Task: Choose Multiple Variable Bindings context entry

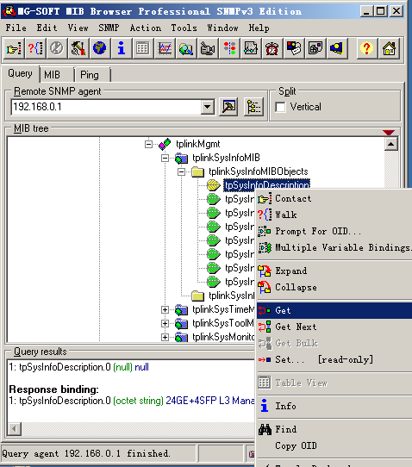Action: pos(334,247)
